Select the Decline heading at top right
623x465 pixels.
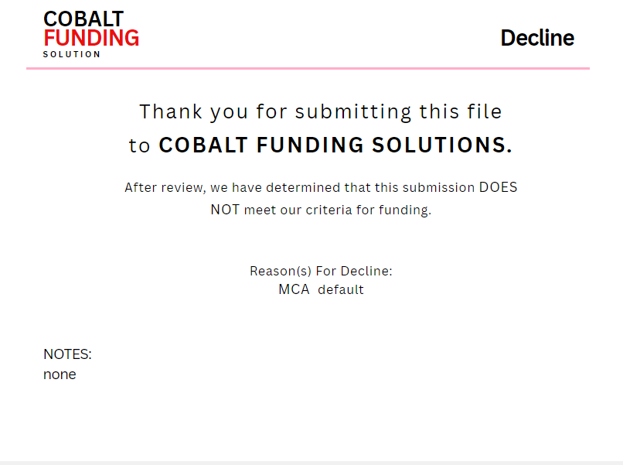pyautogui.click(x=537, y=38)
